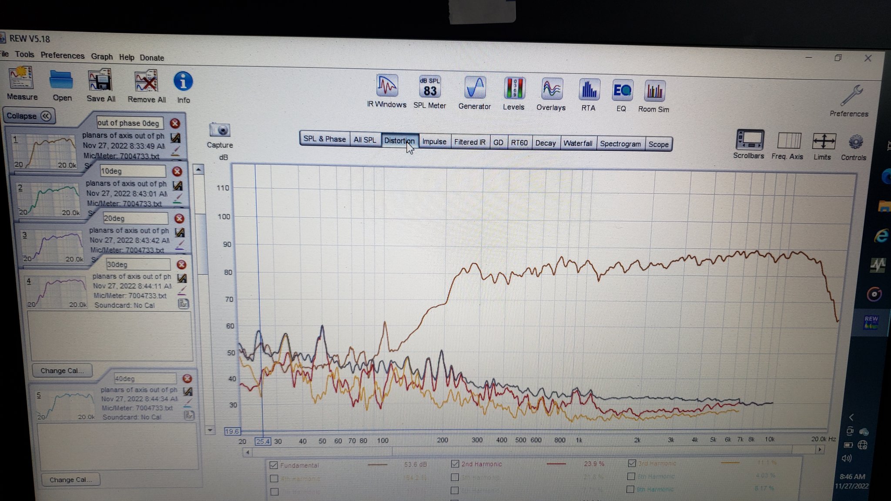Open the Help menu

tap(127, 57)
